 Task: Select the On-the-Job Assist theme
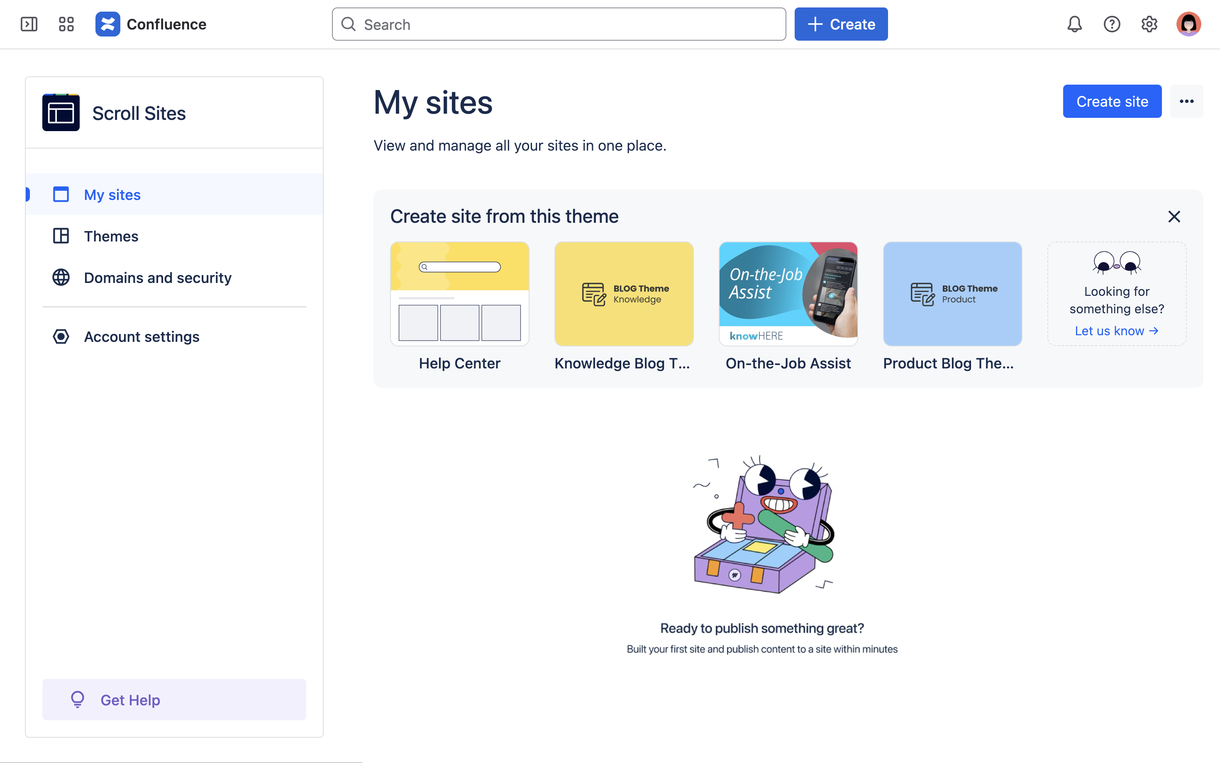pyautogui.click(x=788, y=294)
